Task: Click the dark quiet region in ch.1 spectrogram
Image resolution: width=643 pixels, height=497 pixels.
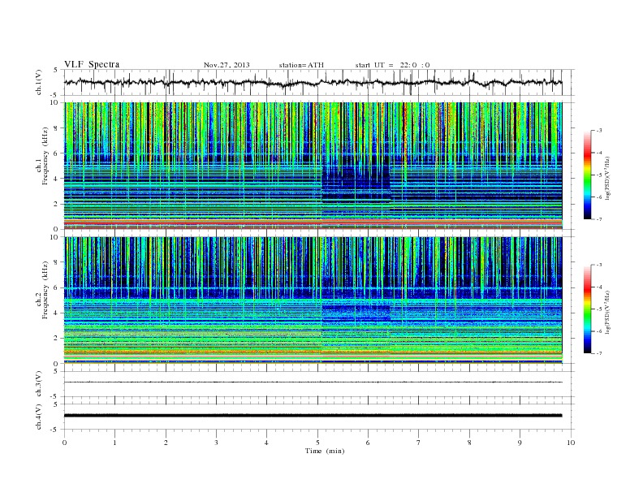Action: (x=356, y=183)
